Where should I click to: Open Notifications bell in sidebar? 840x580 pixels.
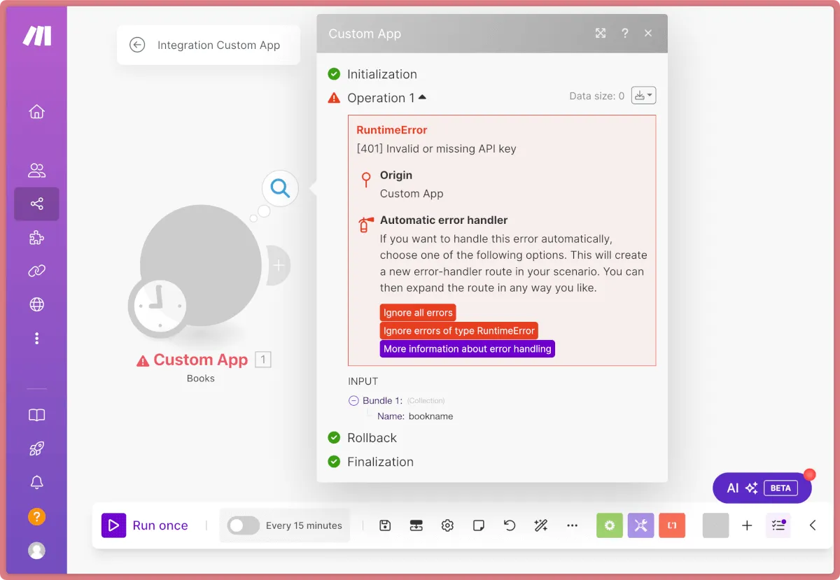pyautogui.click(x=37, y=482)
